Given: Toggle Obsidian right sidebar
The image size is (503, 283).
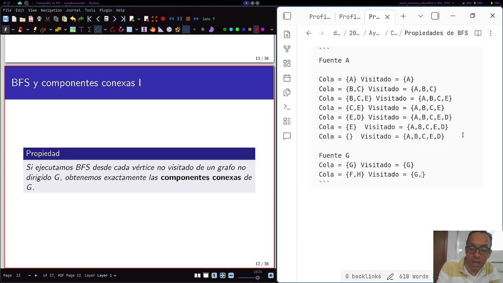Looking at the screenshot, I should tap(435, 16).
